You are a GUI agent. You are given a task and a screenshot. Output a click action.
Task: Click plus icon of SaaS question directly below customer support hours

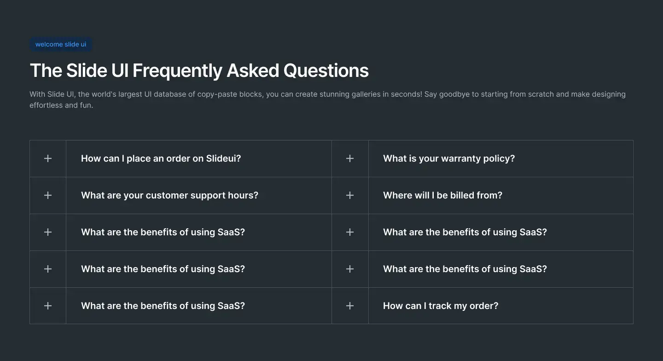[x=48, y=232]
